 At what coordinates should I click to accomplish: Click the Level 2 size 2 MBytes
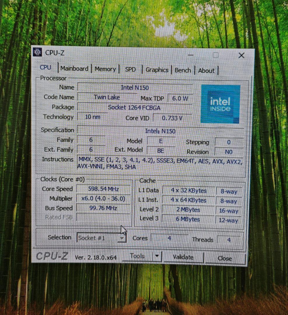click(x=188, y=210)
